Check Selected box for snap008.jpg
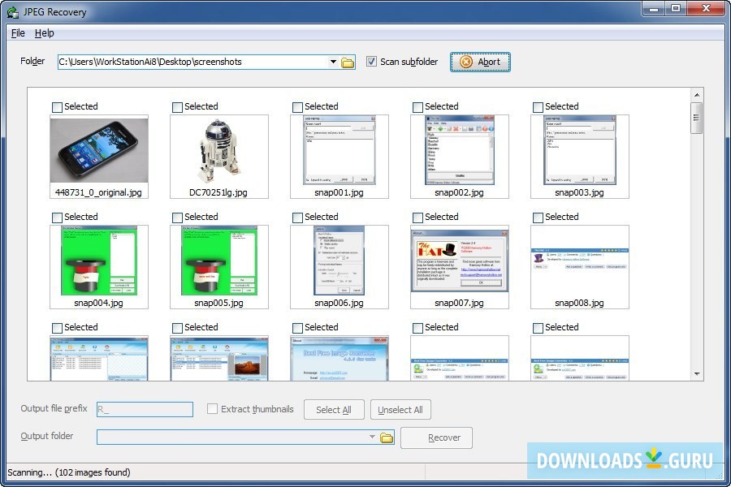The width and height of the screenshot is (731, 487). [538, 218]
